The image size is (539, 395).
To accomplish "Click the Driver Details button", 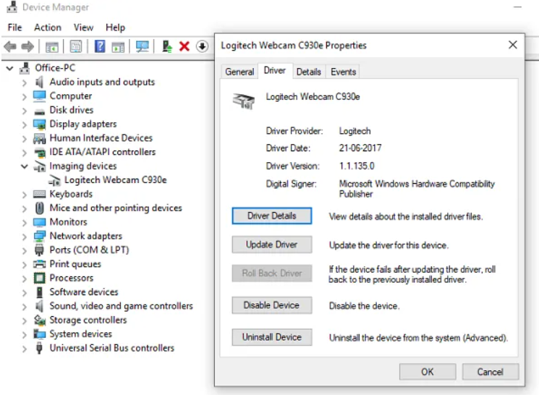I will point(272,216).
